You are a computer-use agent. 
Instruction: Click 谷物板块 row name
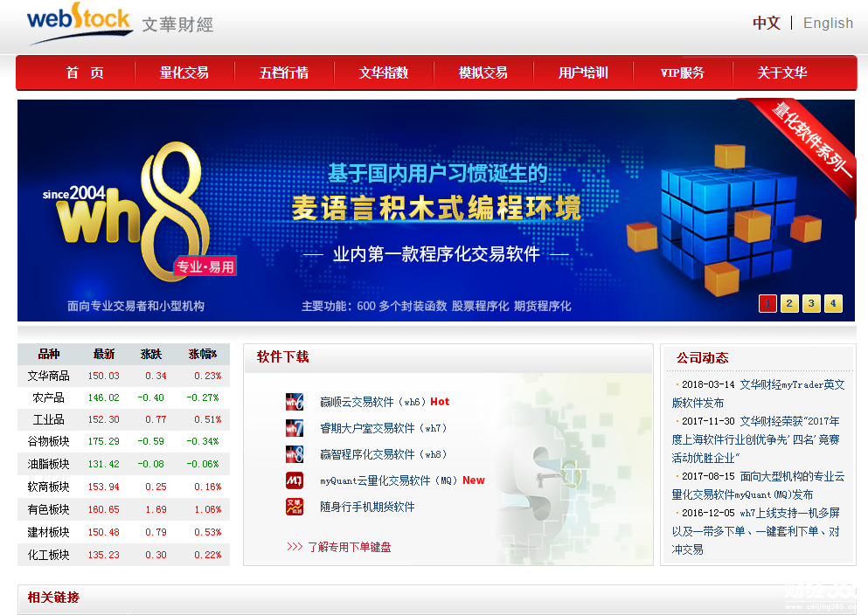pyautogui.click(x=49, y=441)
